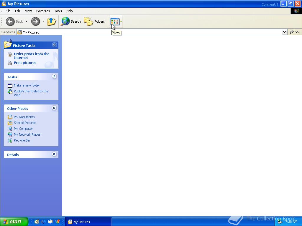The width and height of the screenshot is (302, 226).
Task: Minimize the My Pictures window
Action: click(x=283, y=4)
